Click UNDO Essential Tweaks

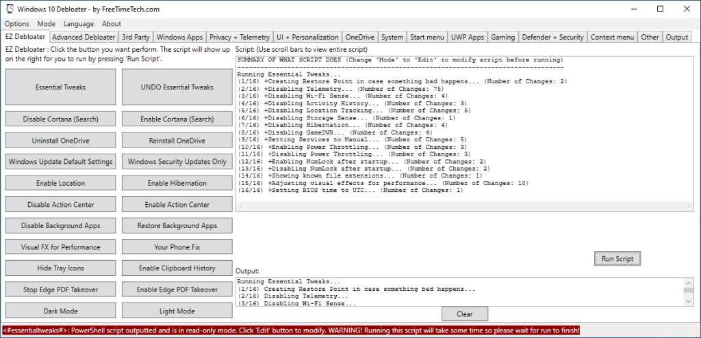coord(177,87)
